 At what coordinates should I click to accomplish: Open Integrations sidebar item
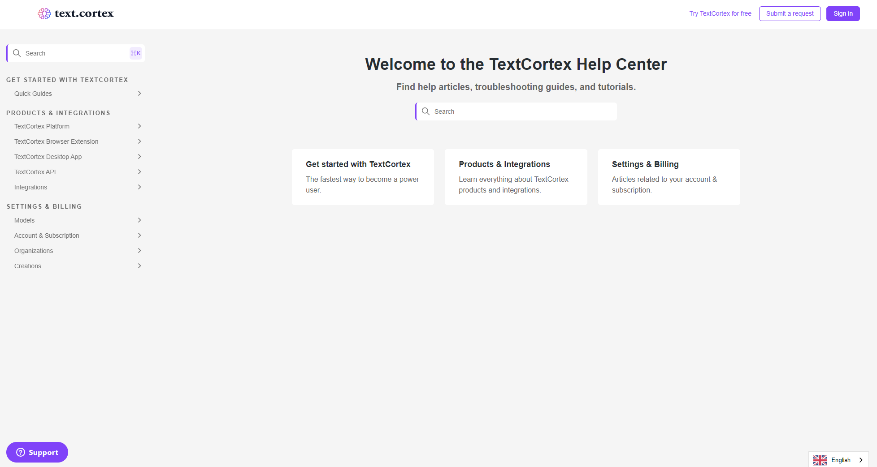(x=30, y=187)
